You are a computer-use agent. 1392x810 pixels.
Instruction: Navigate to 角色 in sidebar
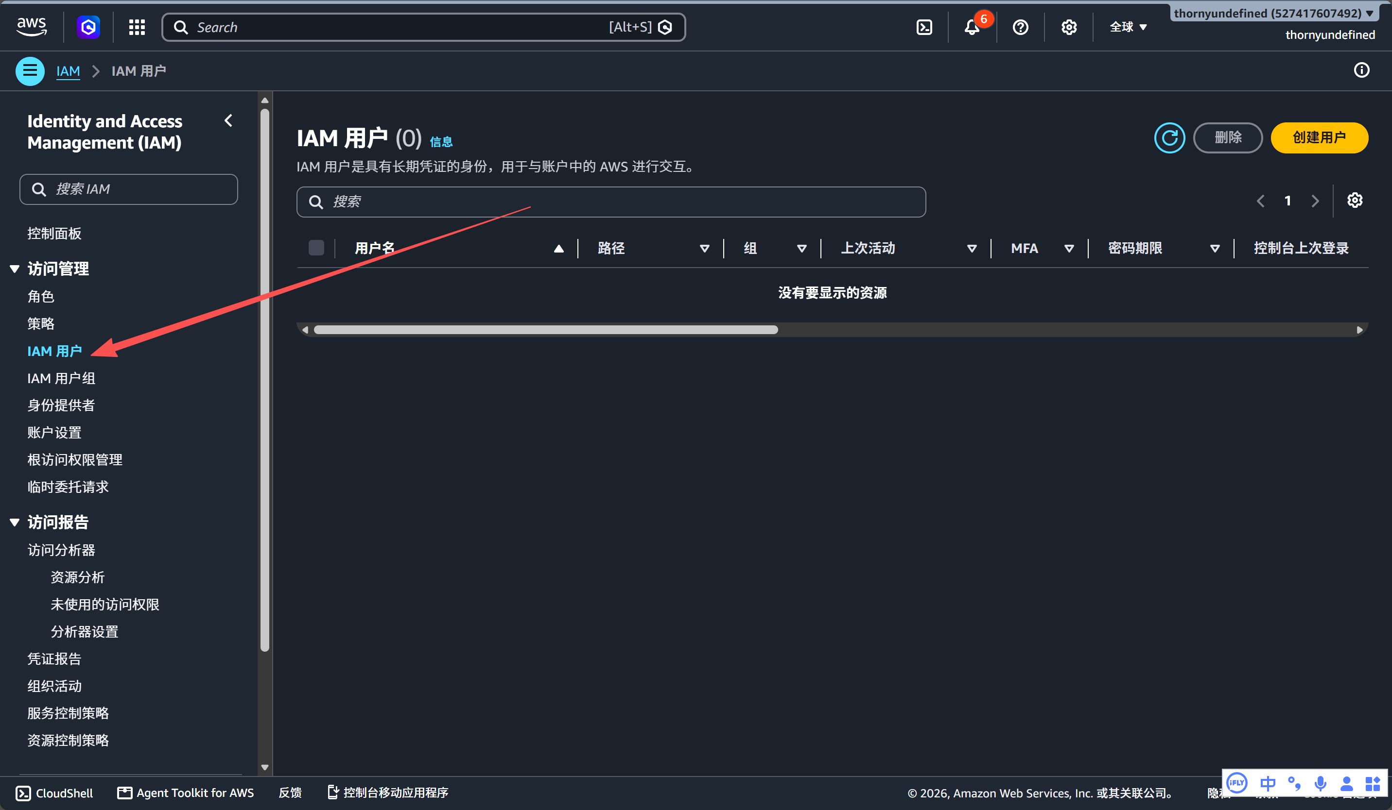coord(41,296)
